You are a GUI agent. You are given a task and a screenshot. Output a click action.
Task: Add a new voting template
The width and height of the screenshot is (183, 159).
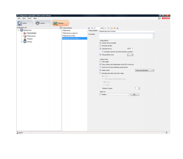coord(112,28)
